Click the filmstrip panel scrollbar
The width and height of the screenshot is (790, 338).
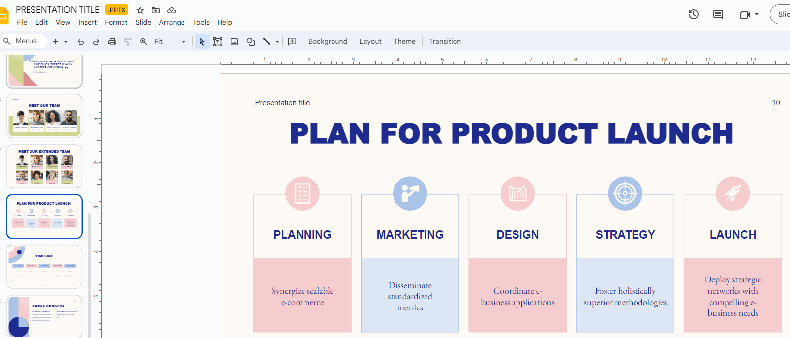(x=89, y=276)
